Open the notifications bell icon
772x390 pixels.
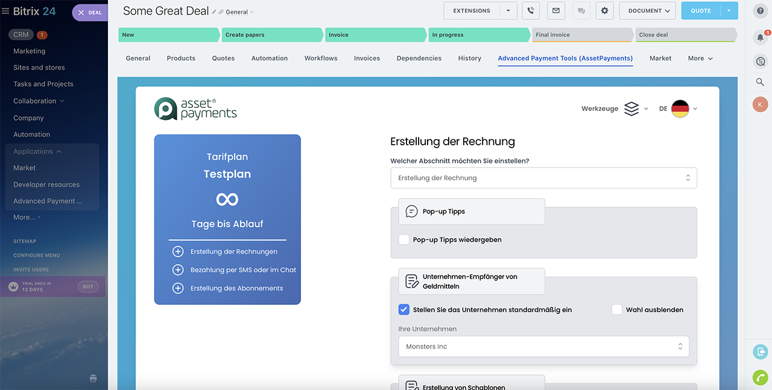(760, 37)
